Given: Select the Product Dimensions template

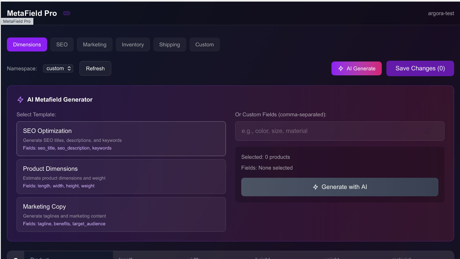Looking at the screenshot, I should pyautogui.click(x=121, y=176).
